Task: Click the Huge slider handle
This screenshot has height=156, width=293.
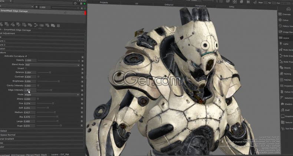Action: point(61,126)
